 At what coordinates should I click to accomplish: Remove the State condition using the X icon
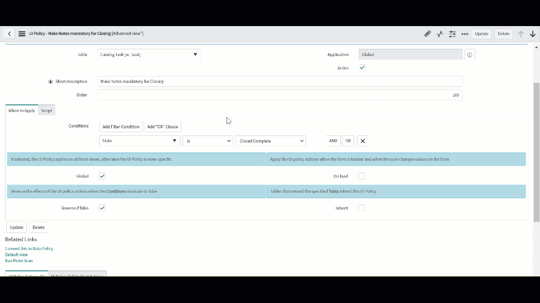coord(362,141)
